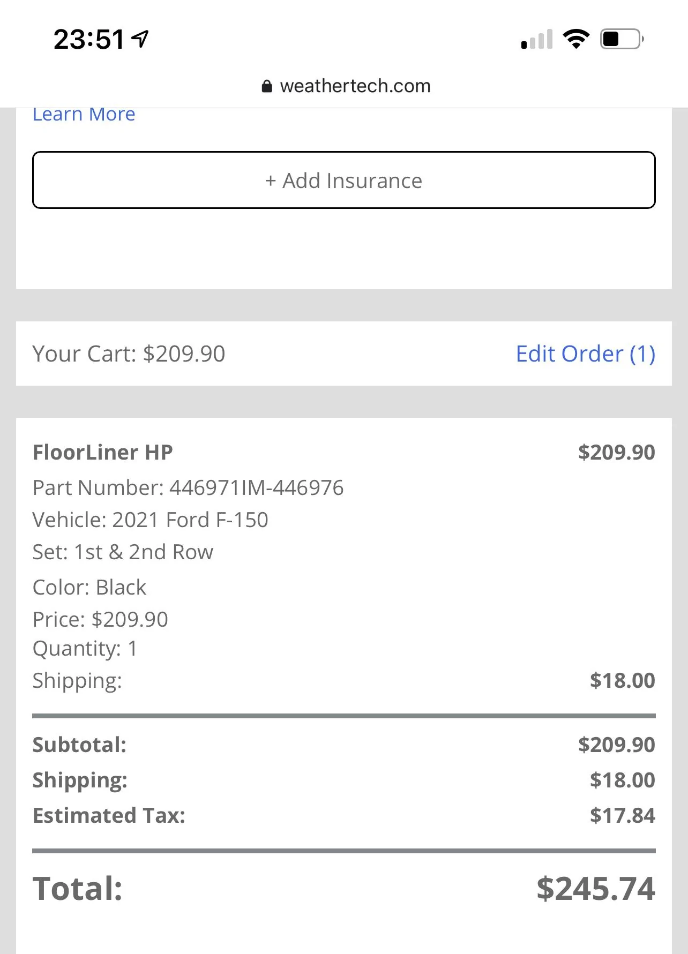Tap the Wi-Fi status icon

point(575,39)
